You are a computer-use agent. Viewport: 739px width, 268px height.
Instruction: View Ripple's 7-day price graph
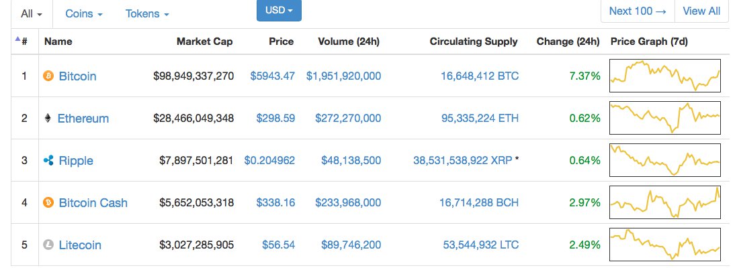664,161
